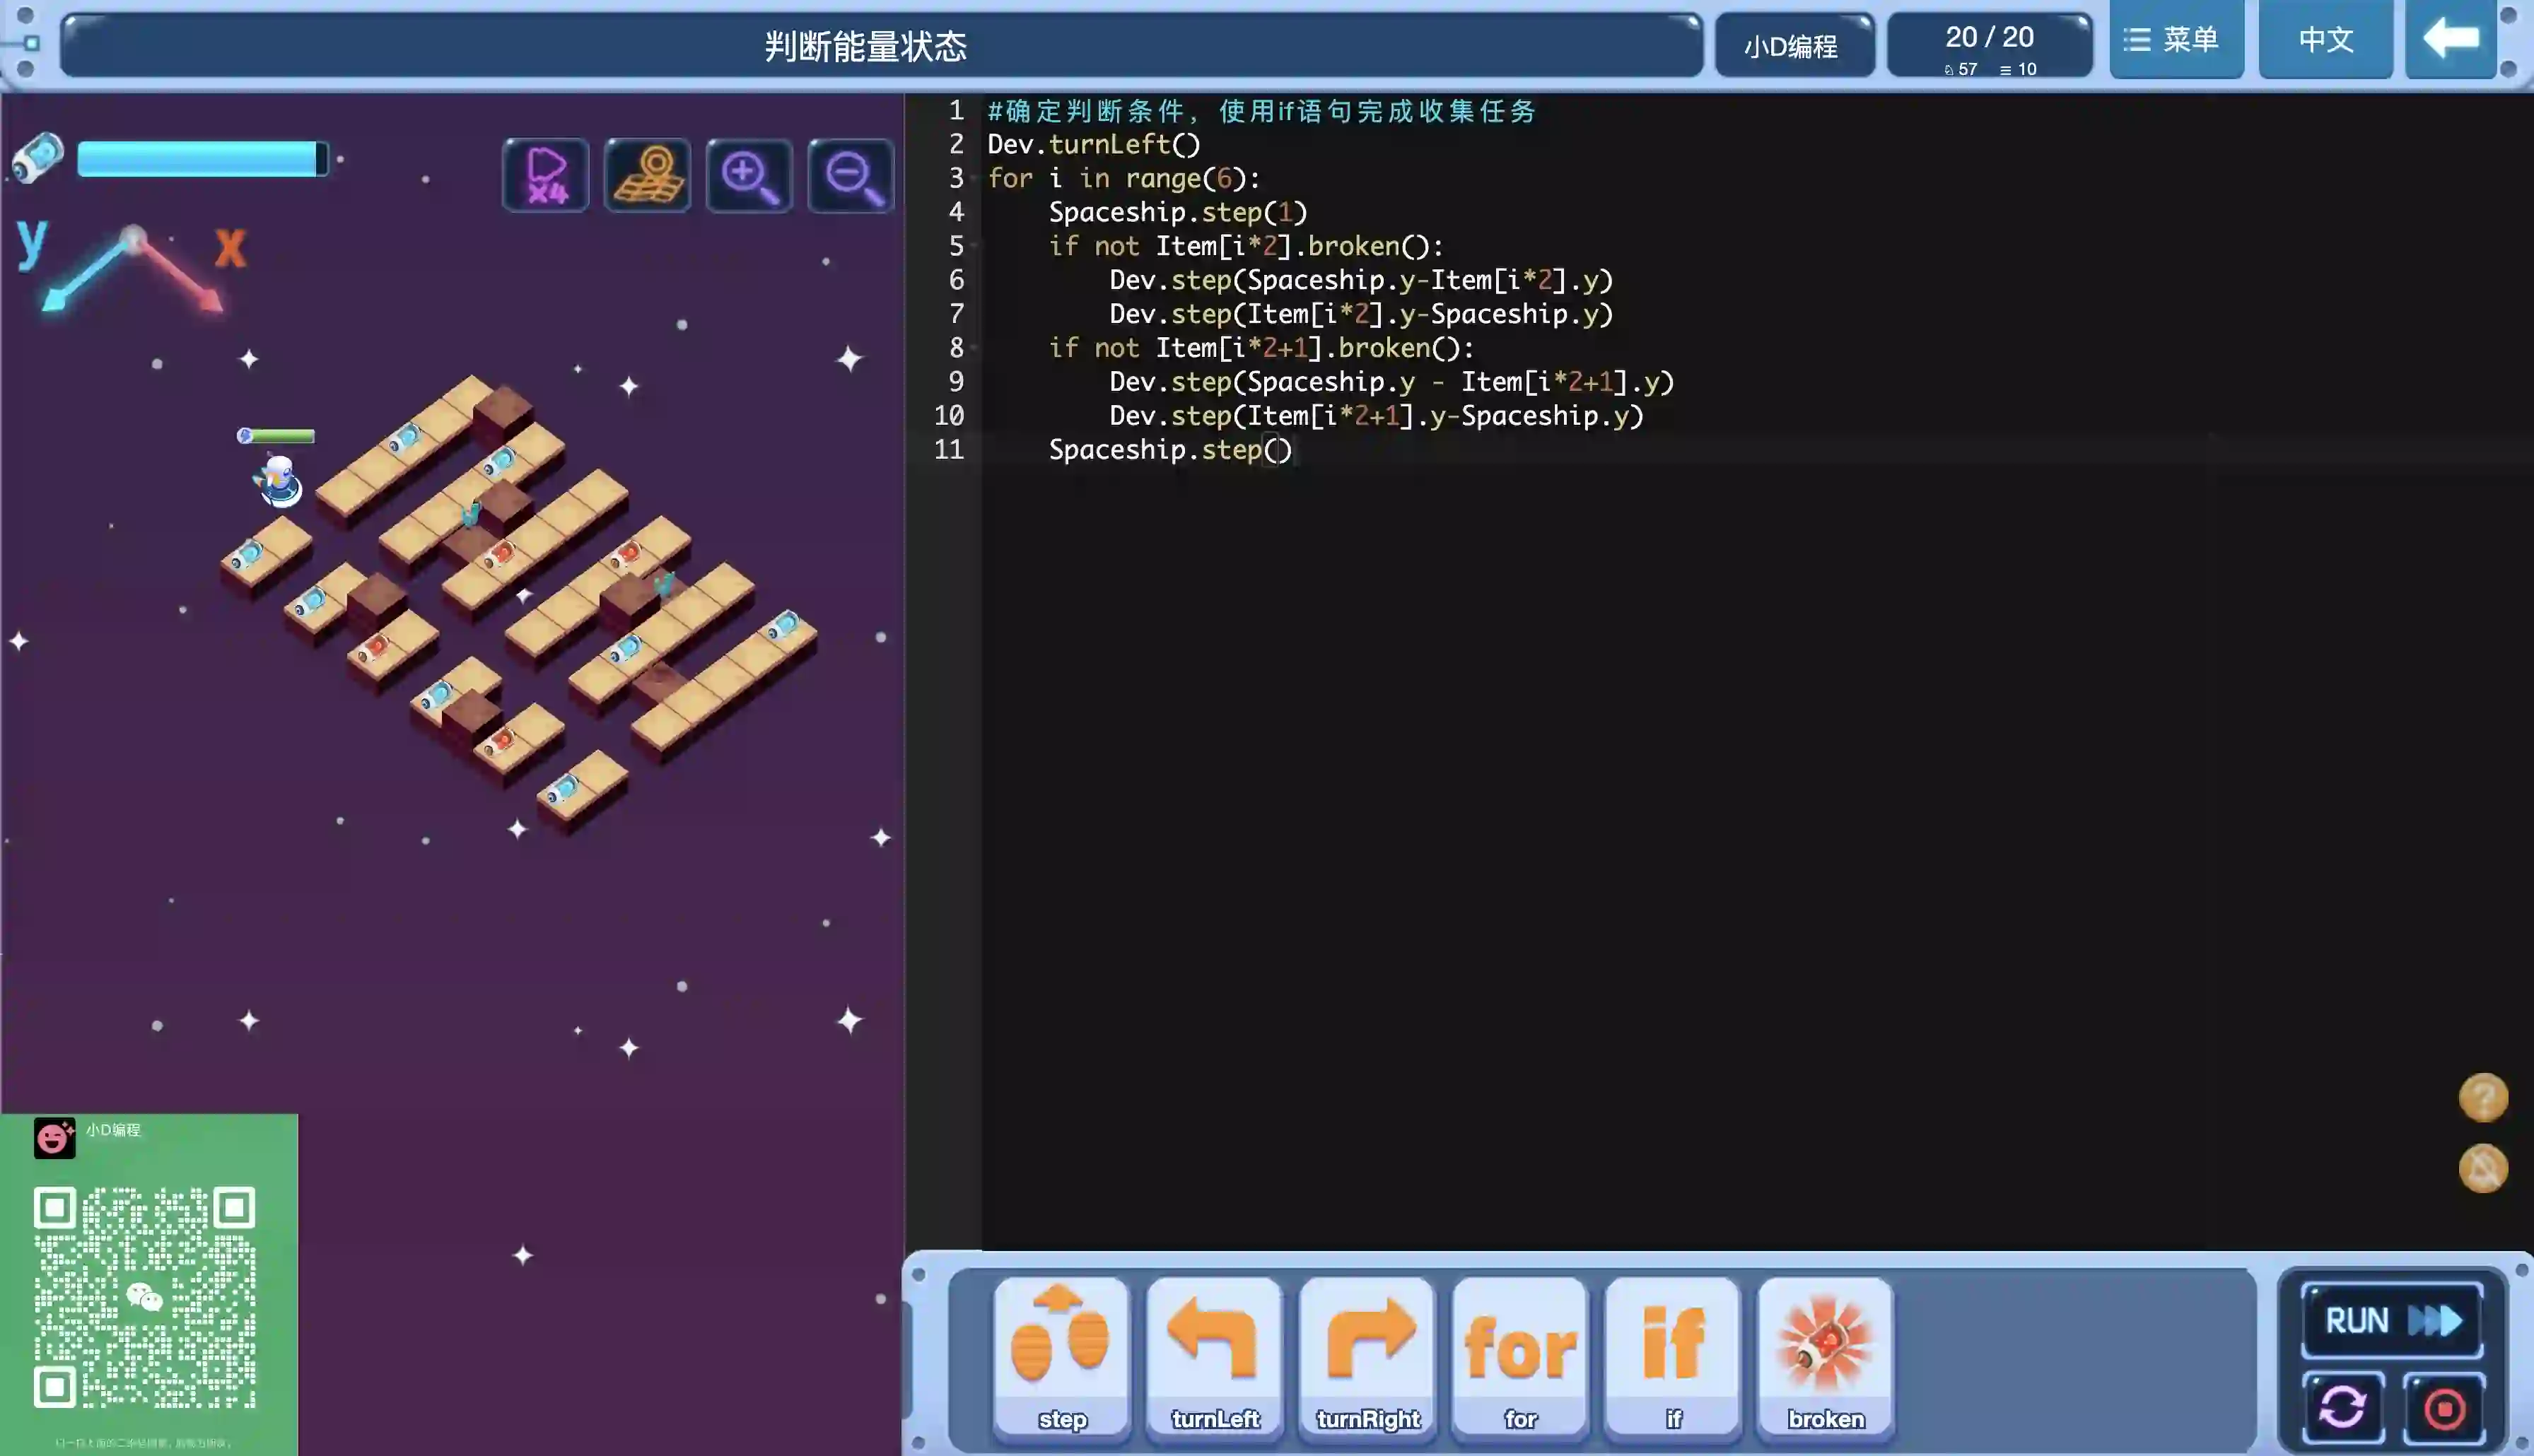Stop execution with red stop button
2534x1456 pixels.
pos(2445,1408)
